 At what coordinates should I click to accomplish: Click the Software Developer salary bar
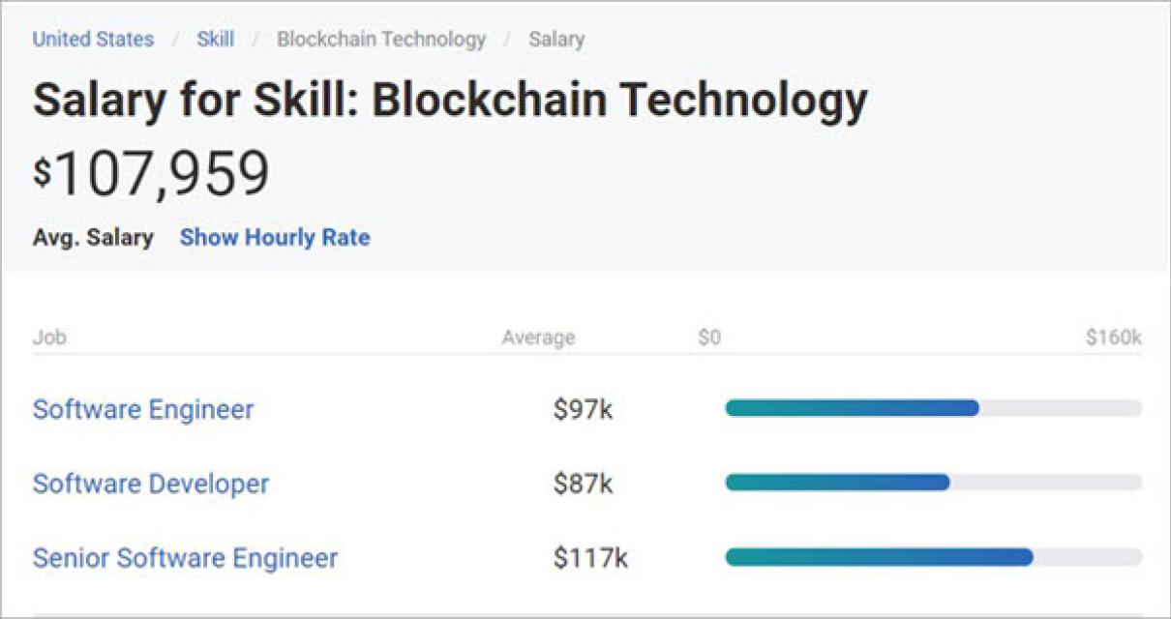(837, 482)
